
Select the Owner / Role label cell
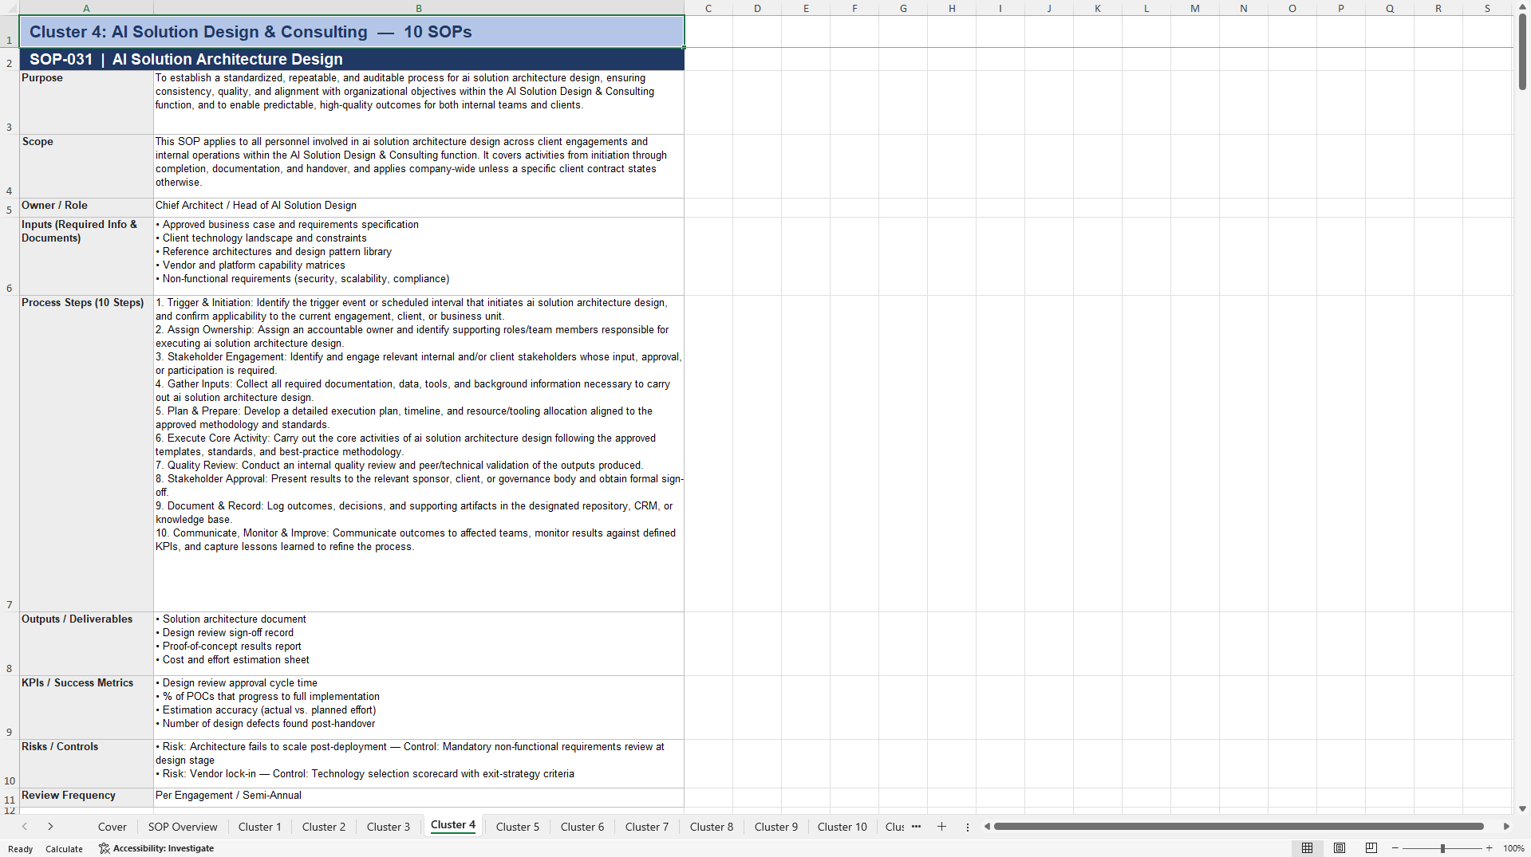(x=86, y=207)
